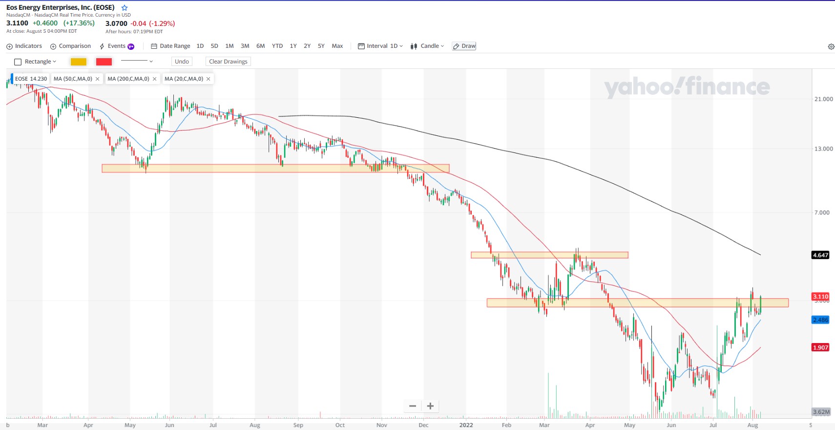Click the red 3.110 current price label

pyautogui.click(x=820, y=297)
